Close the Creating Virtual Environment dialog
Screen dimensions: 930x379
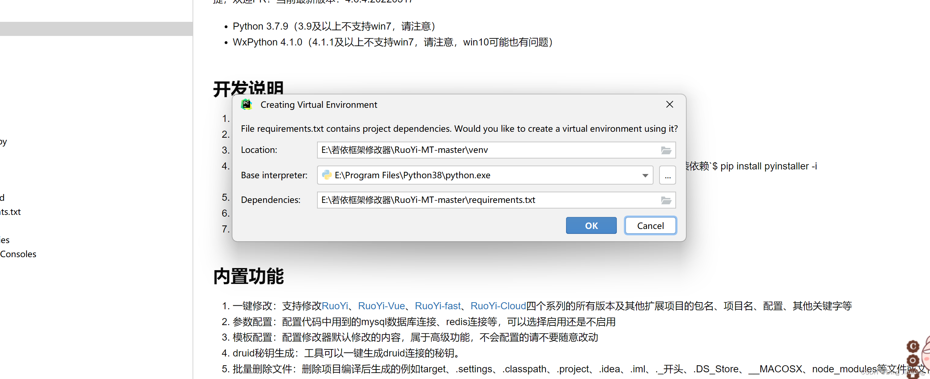(x=669, y=105)
